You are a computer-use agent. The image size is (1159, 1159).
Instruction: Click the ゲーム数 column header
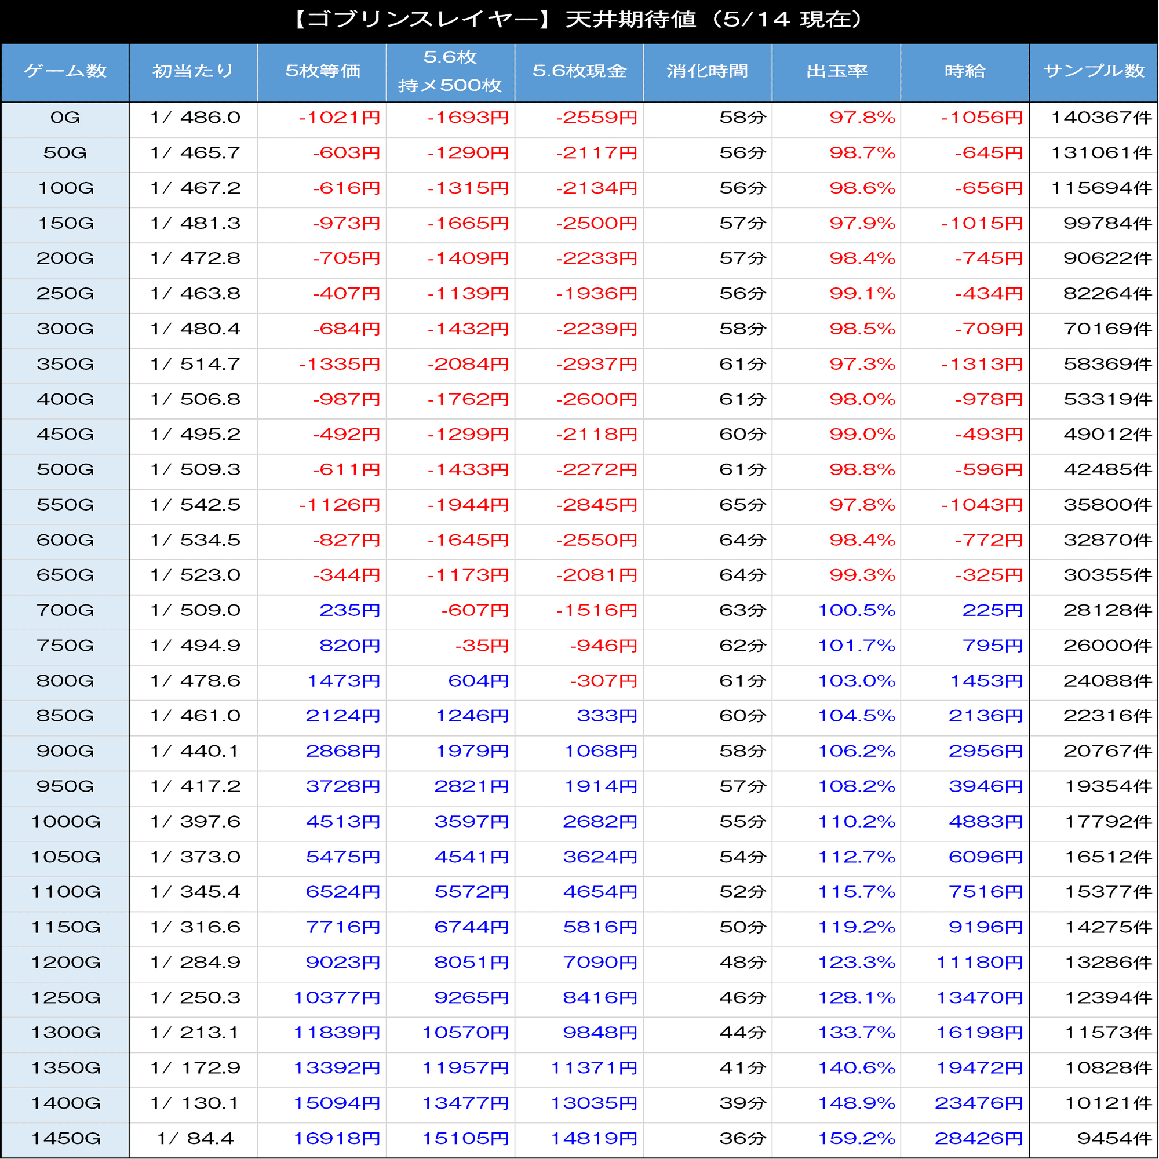(x=65, y=71)
